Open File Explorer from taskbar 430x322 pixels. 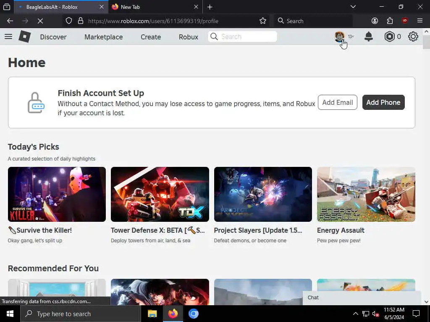(152, 314)
